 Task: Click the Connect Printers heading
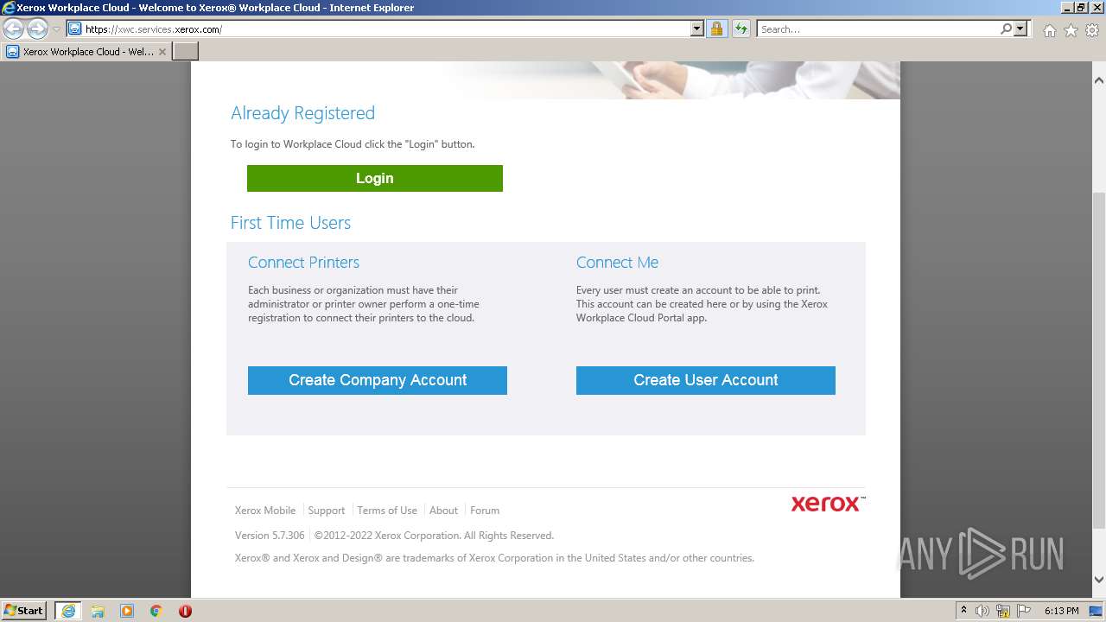click(303, 263)
